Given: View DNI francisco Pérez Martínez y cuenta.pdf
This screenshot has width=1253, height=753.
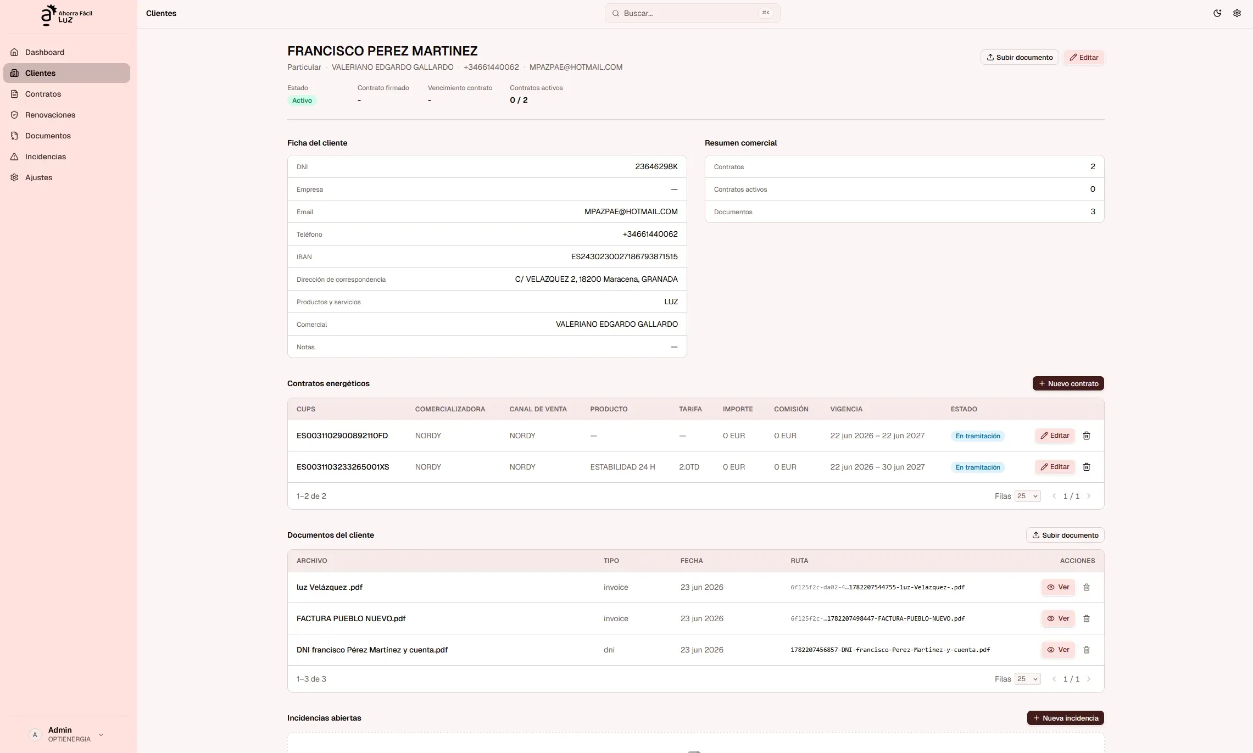Looking at the screenshot, I should pos(1058,650).
